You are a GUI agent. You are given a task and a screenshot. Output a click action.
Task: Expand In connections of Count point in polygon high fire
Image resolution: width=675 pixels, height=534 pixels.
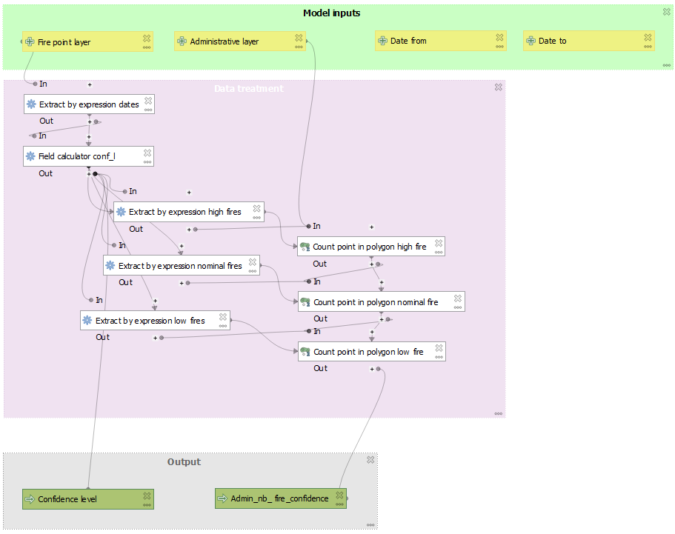pos(371,227)
